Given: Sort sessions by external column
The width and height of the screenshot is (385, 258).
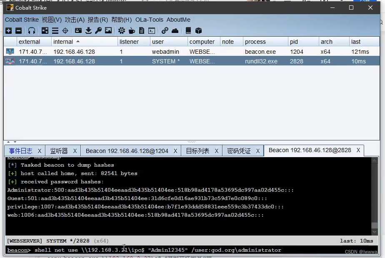Looking at the screenshot, I should click(34, 42).
